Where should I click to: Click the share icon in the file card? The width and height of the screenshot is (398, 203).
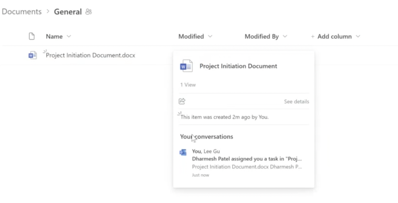tap(182, 101)
